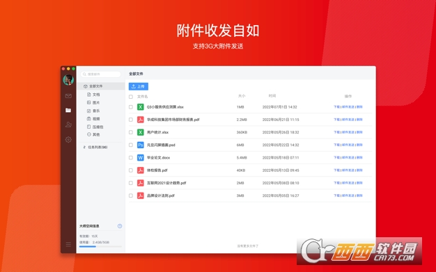
Task: Click the Word icon for 毕业论文.docx
Action: click(x=141, y=157)
